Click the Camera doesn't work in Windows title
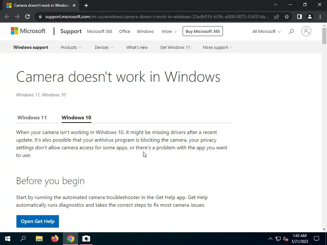 (118, 77)
